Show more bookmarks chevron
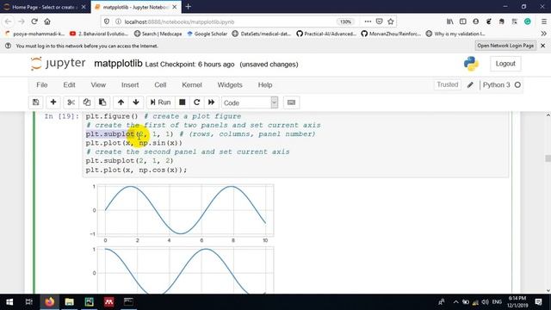The width and height of the screenshot is (551, 310). [x=543, y=34]
